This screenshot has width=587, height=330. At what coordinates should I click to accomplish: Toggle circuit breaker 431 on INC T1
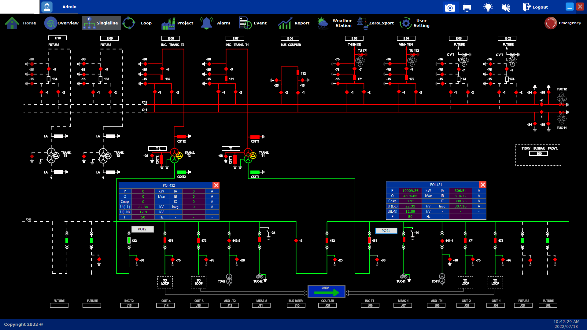369,240
